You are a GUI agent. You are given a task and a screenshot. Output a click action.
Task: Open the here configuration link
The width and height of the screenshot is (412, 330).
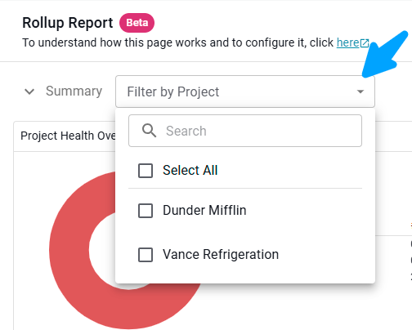click(347, 42)
